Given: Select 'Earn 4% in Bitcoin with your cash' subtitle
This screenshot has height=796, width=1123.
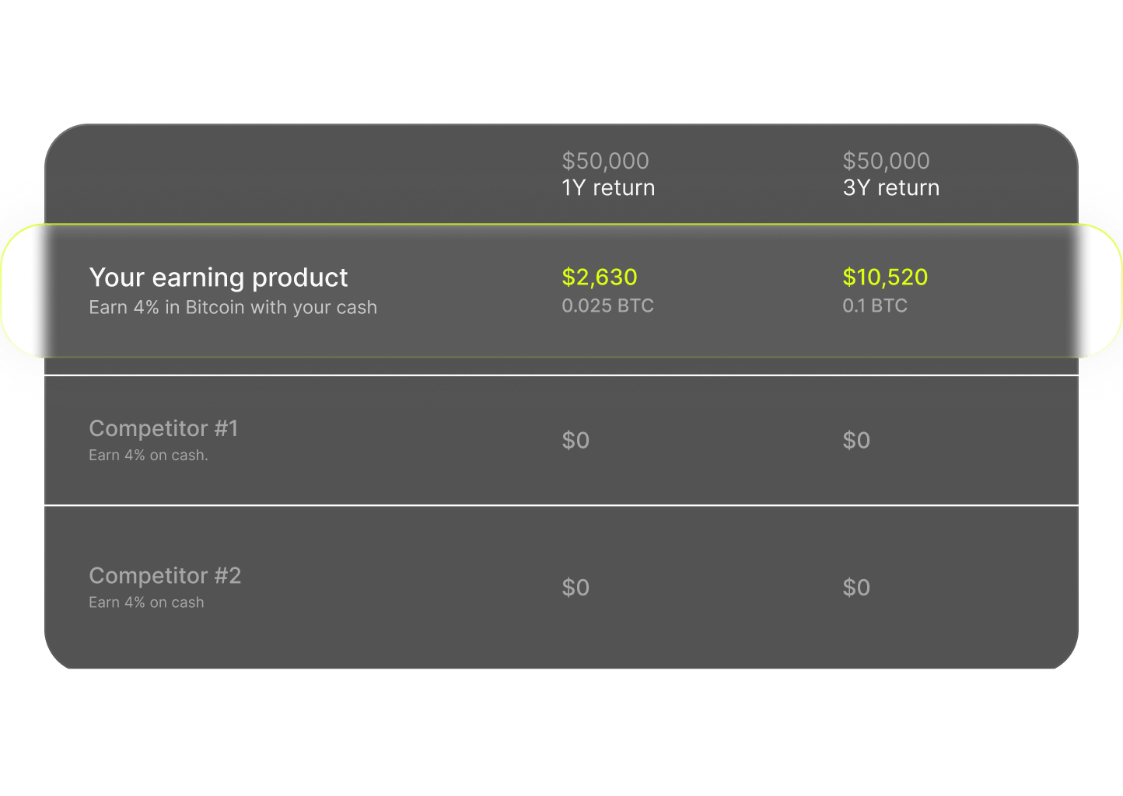Looking at the screenshot, I should click(x=233, y=308).
